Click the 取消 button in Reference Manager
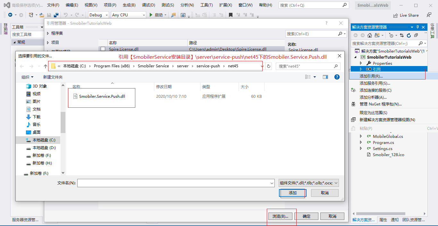Viewport: 438px width, 226px height. 333,216
